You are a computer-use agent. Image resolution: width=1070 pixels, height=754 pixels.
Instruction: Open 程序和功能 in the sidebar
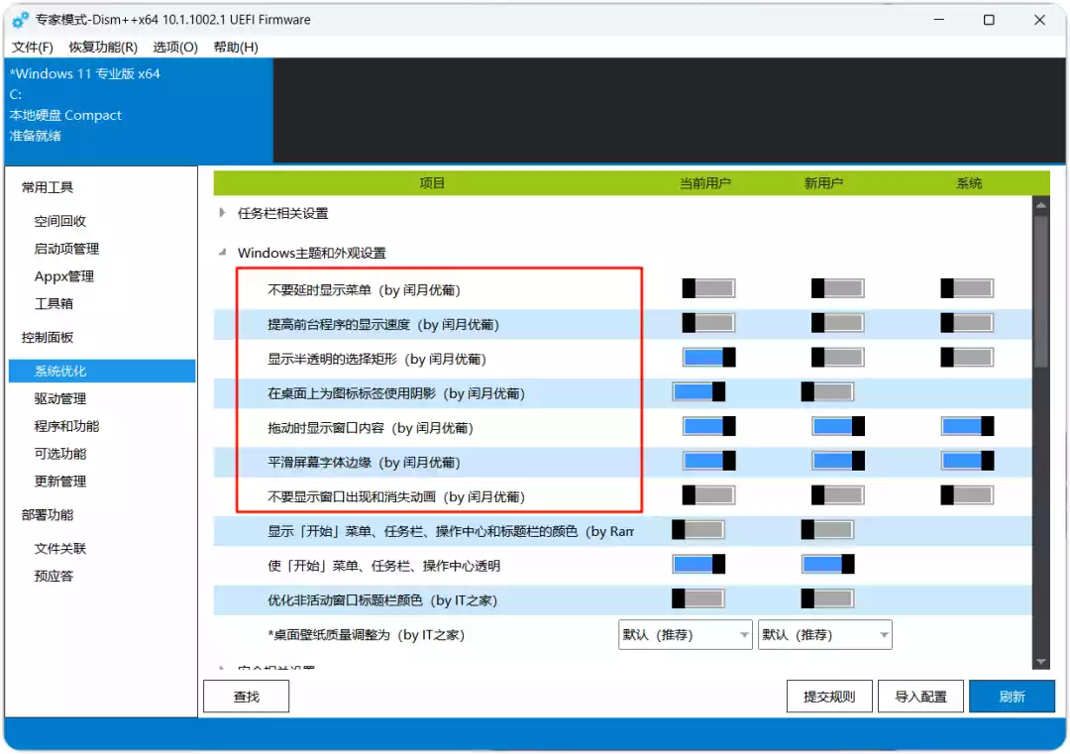click(x=66, y=426)
